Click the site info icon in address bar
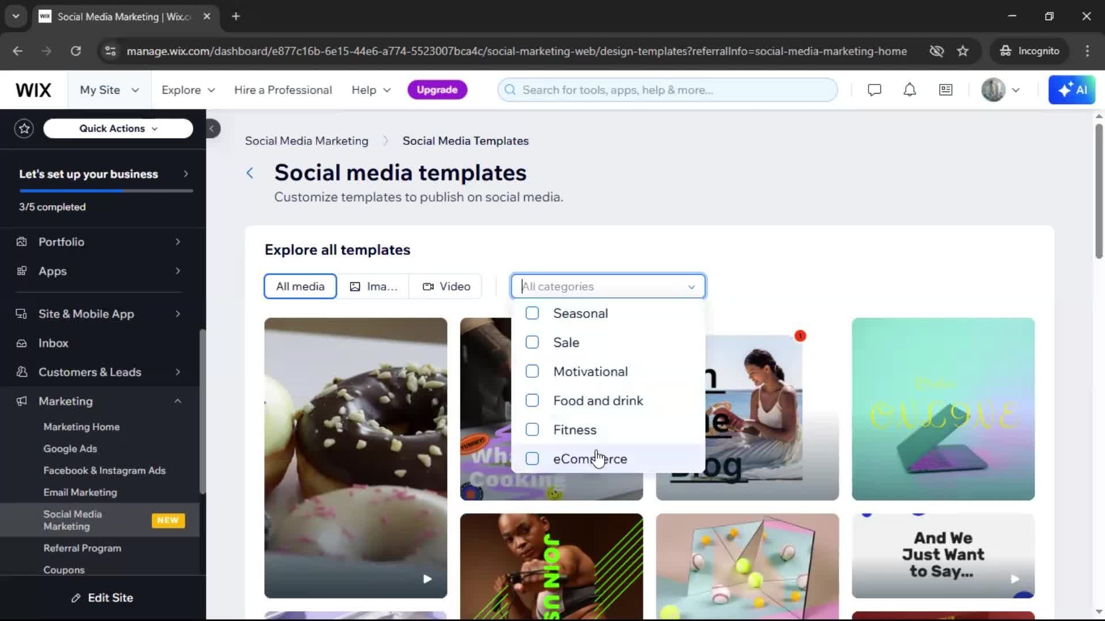 pyautogui.click(x=110, y=51)
